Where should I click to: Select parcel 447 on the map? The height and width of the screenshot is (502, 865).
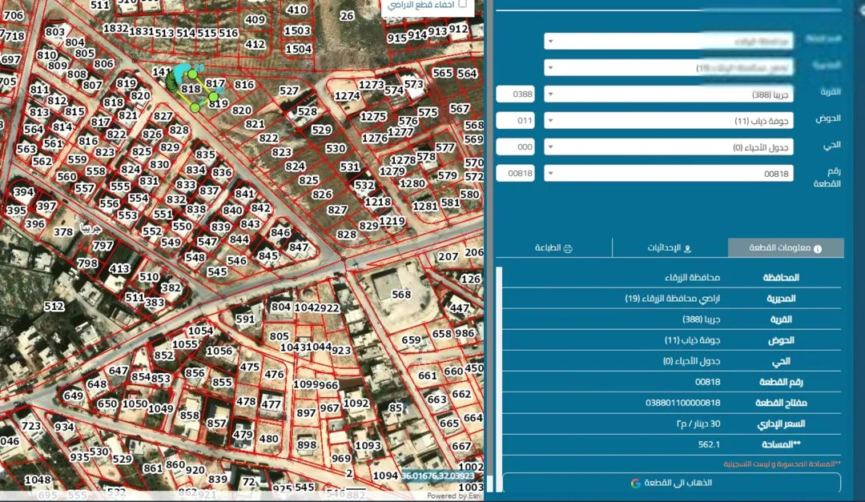(460, 307)
